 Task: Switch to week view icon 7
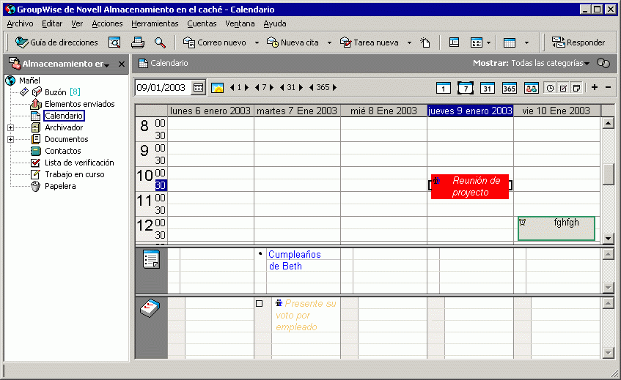tap(466, 88)
